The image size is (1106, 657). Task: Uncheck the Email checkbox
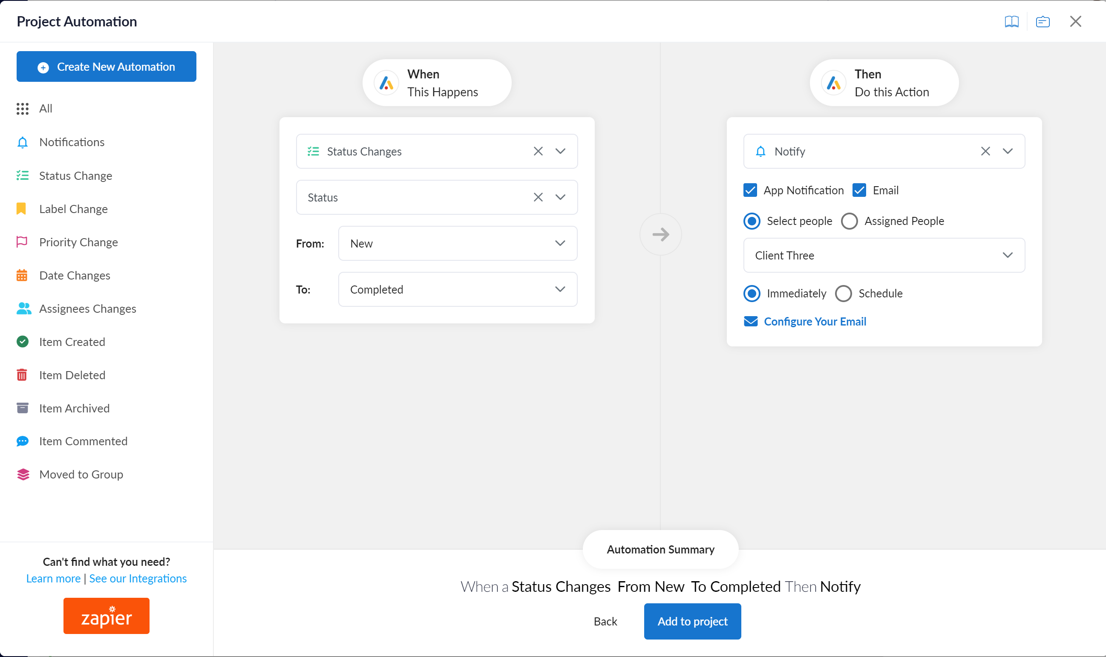(859, 190)
